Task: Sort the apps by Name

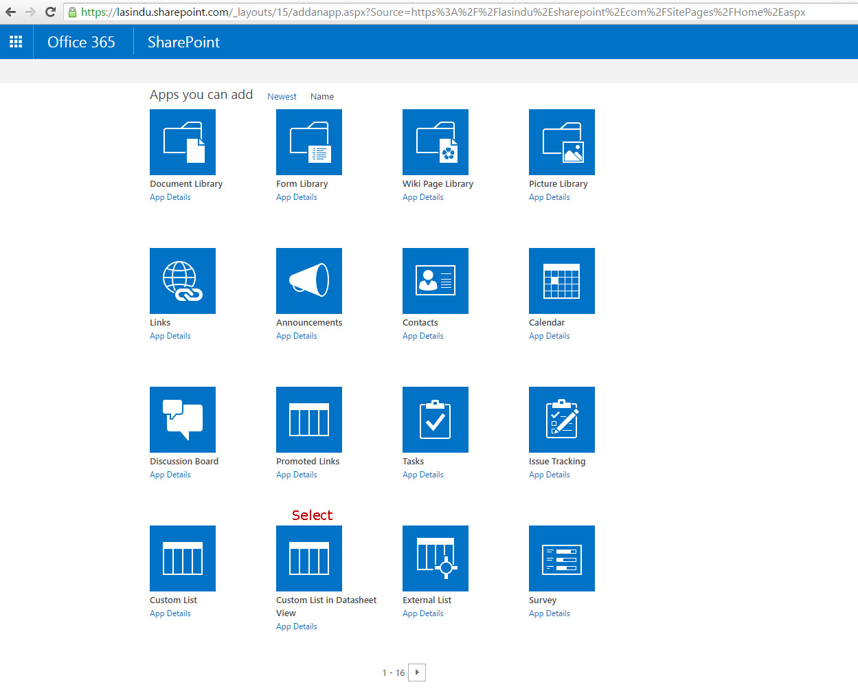Action: tap(321, 96)
